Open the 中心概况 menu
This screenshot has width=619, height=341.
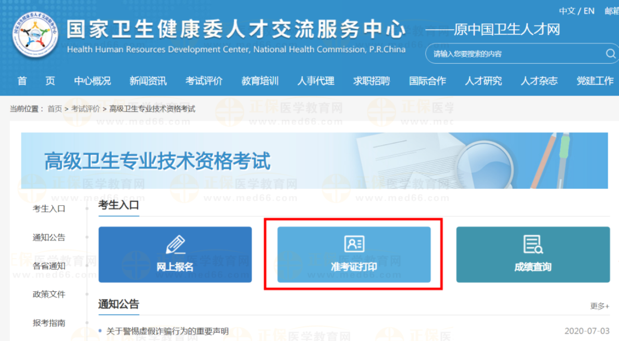coord(92,81)
